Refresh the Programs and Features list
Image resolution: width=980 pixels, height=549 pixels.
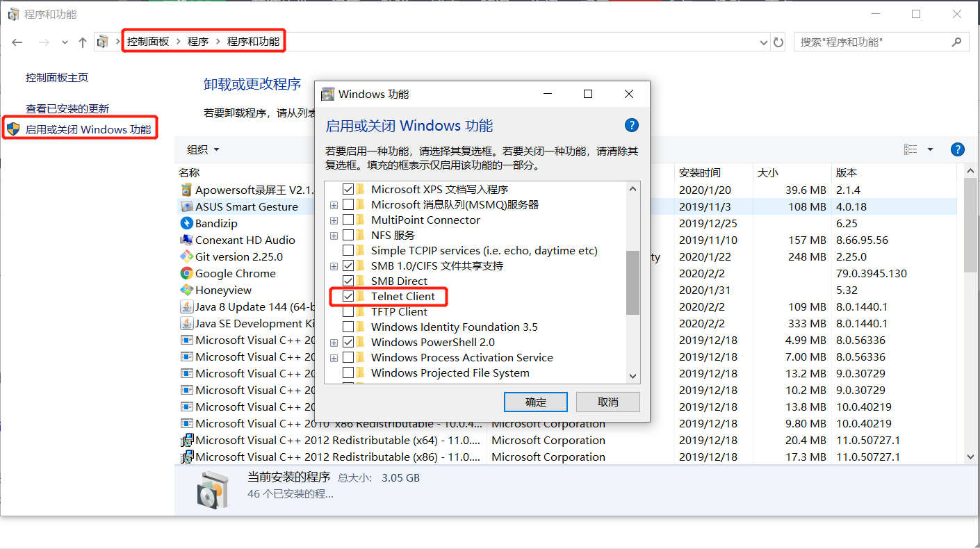coord(778,42)
